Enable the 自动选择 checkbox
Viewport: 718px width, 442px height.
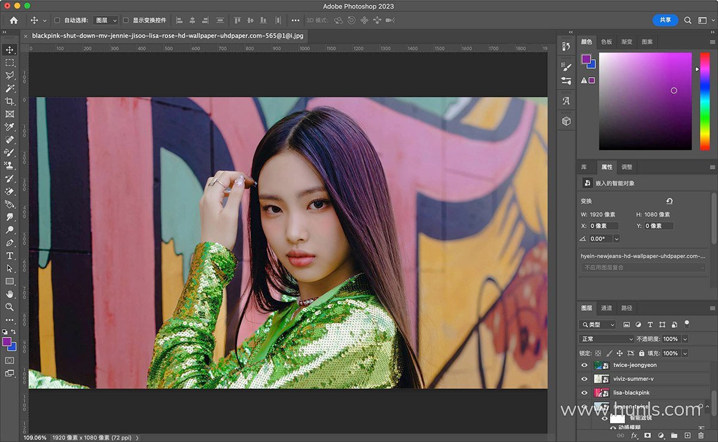[x=57, y=20]
